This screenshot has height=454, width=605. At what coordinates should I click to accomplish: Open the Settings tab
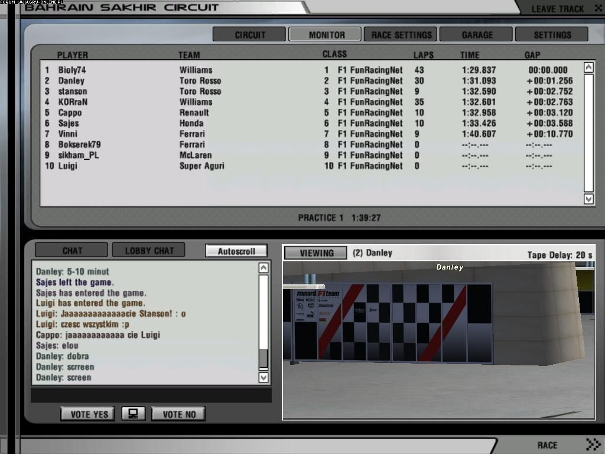tap(552, 34)
